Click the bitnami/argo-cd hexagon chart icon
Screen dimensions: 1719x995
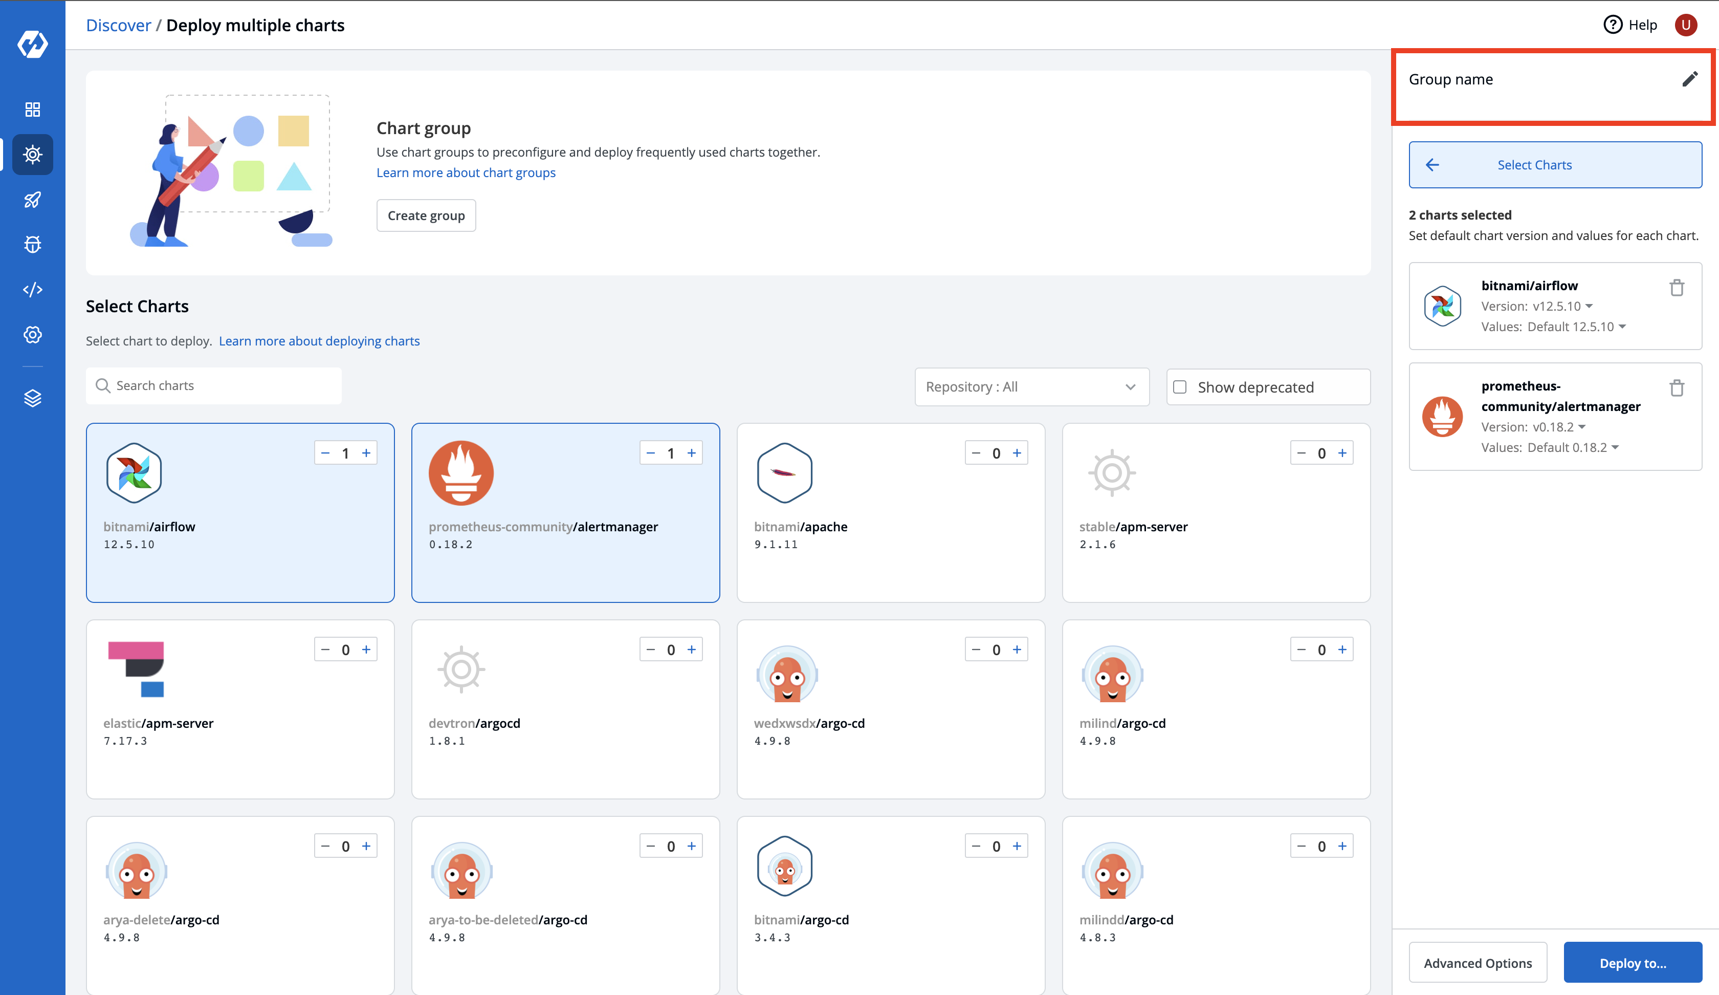pyautogui.click(x=784, y=866)
